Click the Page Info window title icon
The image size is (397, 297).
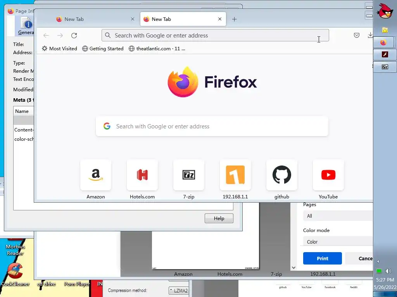pos(10,11)
